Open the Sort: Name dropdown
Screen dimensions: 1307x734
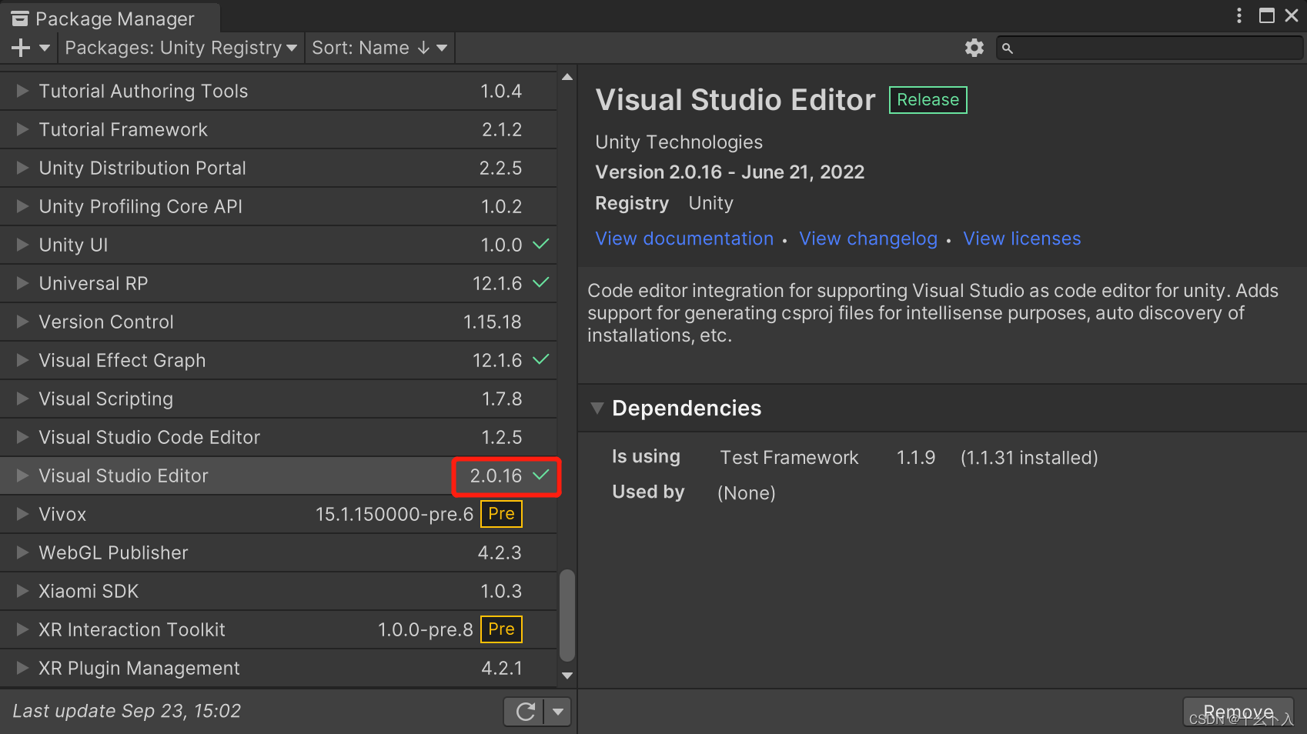[379, 47]
